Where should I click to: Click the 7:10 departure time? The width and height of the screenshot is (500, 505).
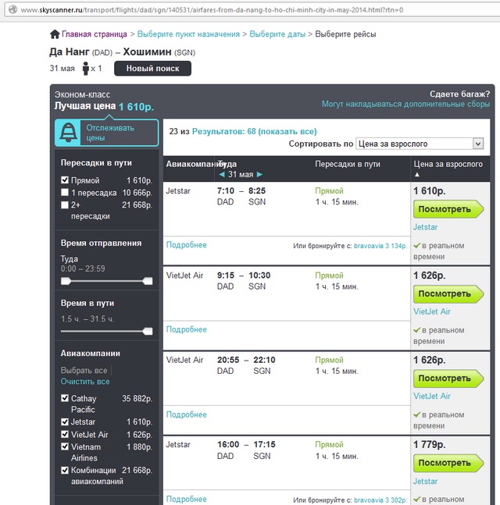click(x=225, y=190)
